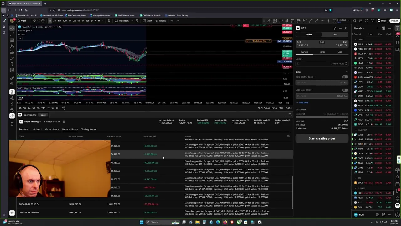The height and width of the screenshot is (226, 401).
Task: Select the 1m chart interval
Action: (x=50, y=21)
